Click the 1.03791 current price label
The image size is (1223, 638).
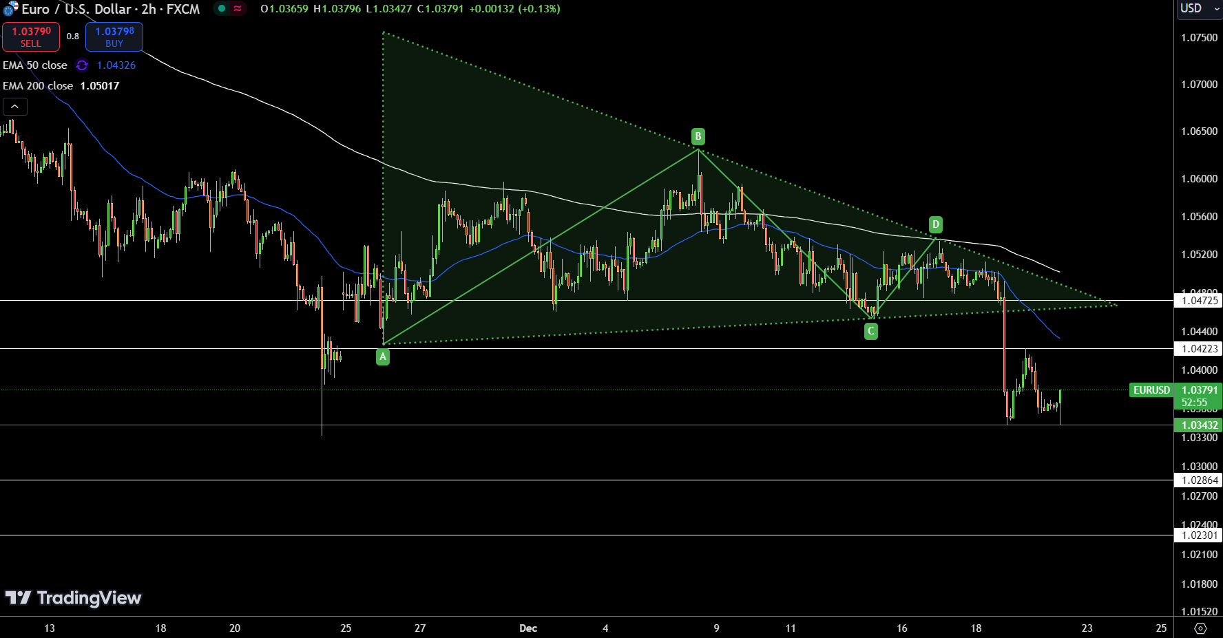(x=1199, y=390)
